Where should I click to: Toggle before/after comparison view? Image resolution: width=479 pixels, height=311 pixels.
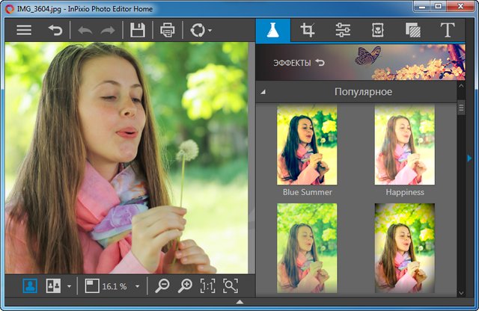click(x=54, y=286)
